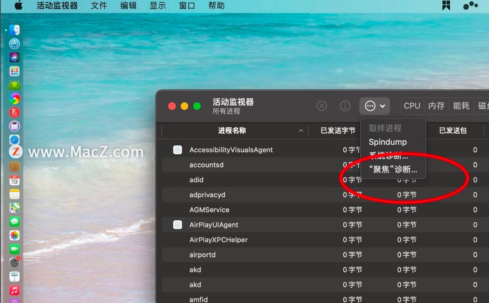Screen dimensions: 489x303
Task: Open the 文件 menu
Action: click(x=99, y=6)
